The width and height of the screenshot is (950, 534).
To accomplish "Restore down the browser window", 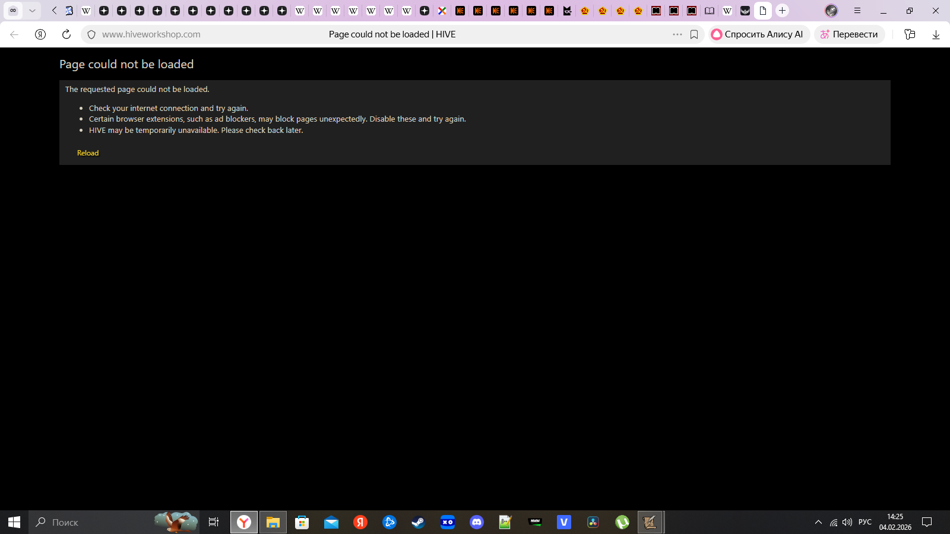I will [910, 11].
